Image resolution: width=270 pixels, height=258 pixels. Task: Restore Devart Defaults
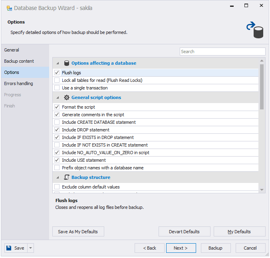(184, 232)
